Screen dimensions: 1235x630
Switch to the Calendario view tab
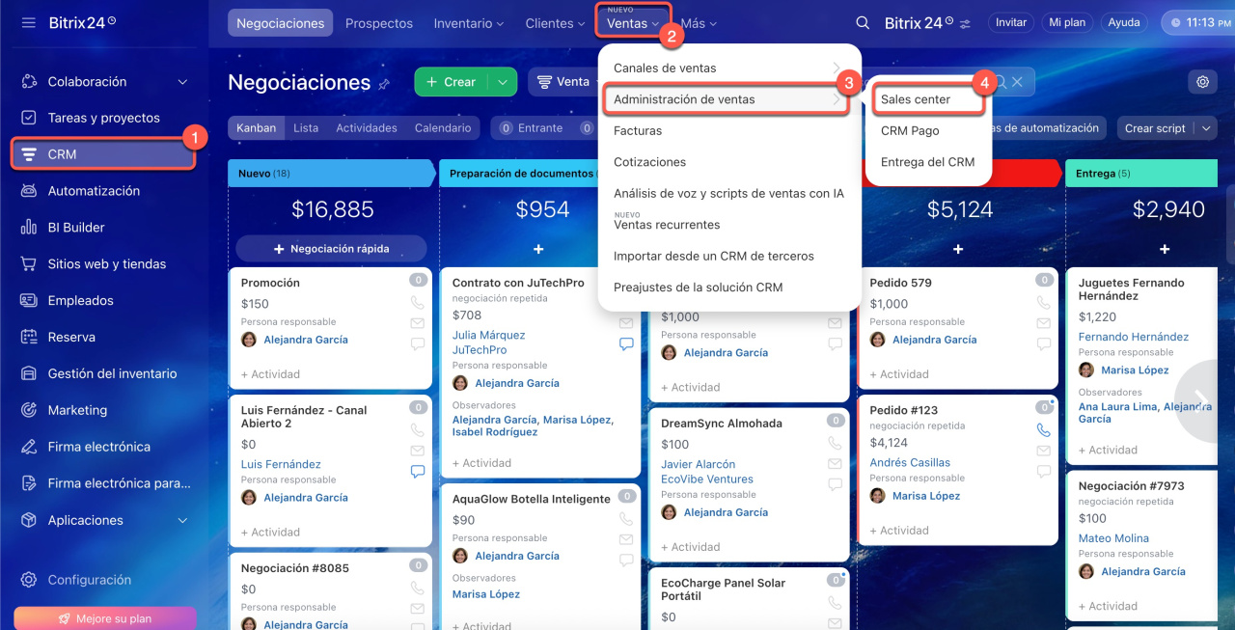point(443,127)
